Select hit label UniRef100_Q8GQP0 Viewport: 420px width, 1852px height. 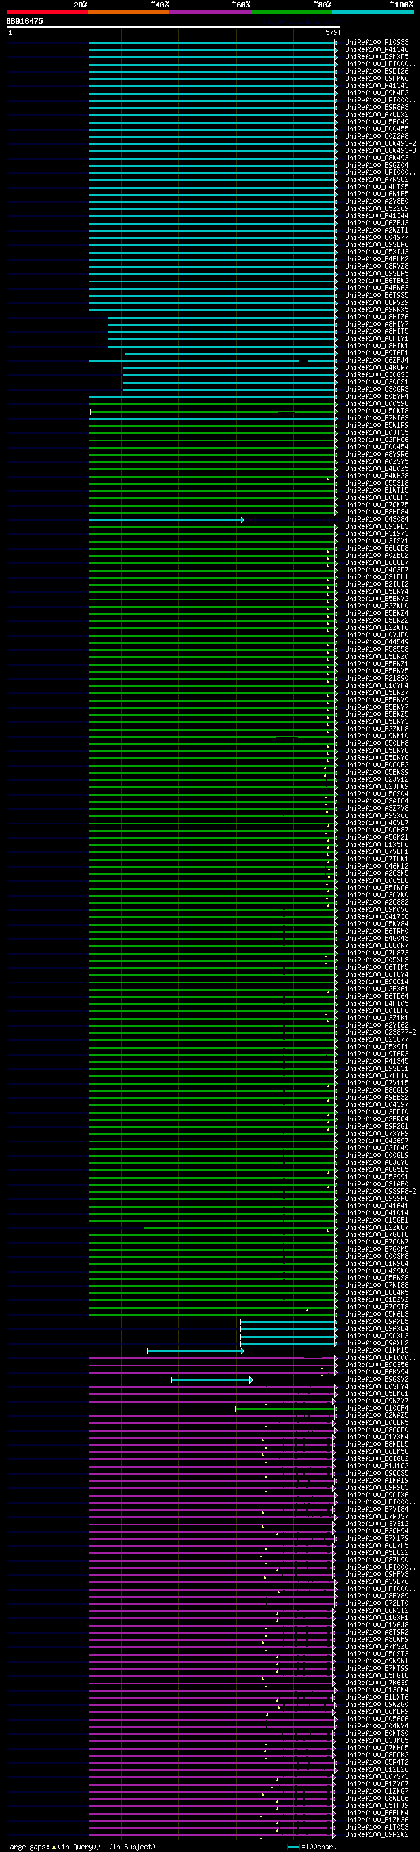pyautogui.click(x=377, y=1430)
